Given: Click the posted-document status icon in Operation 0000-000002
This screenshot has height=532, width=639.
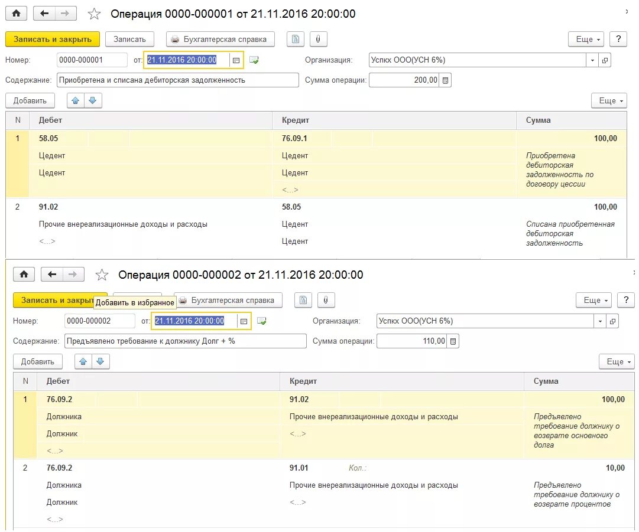Looking at the screenshot, I should point(262,321).
